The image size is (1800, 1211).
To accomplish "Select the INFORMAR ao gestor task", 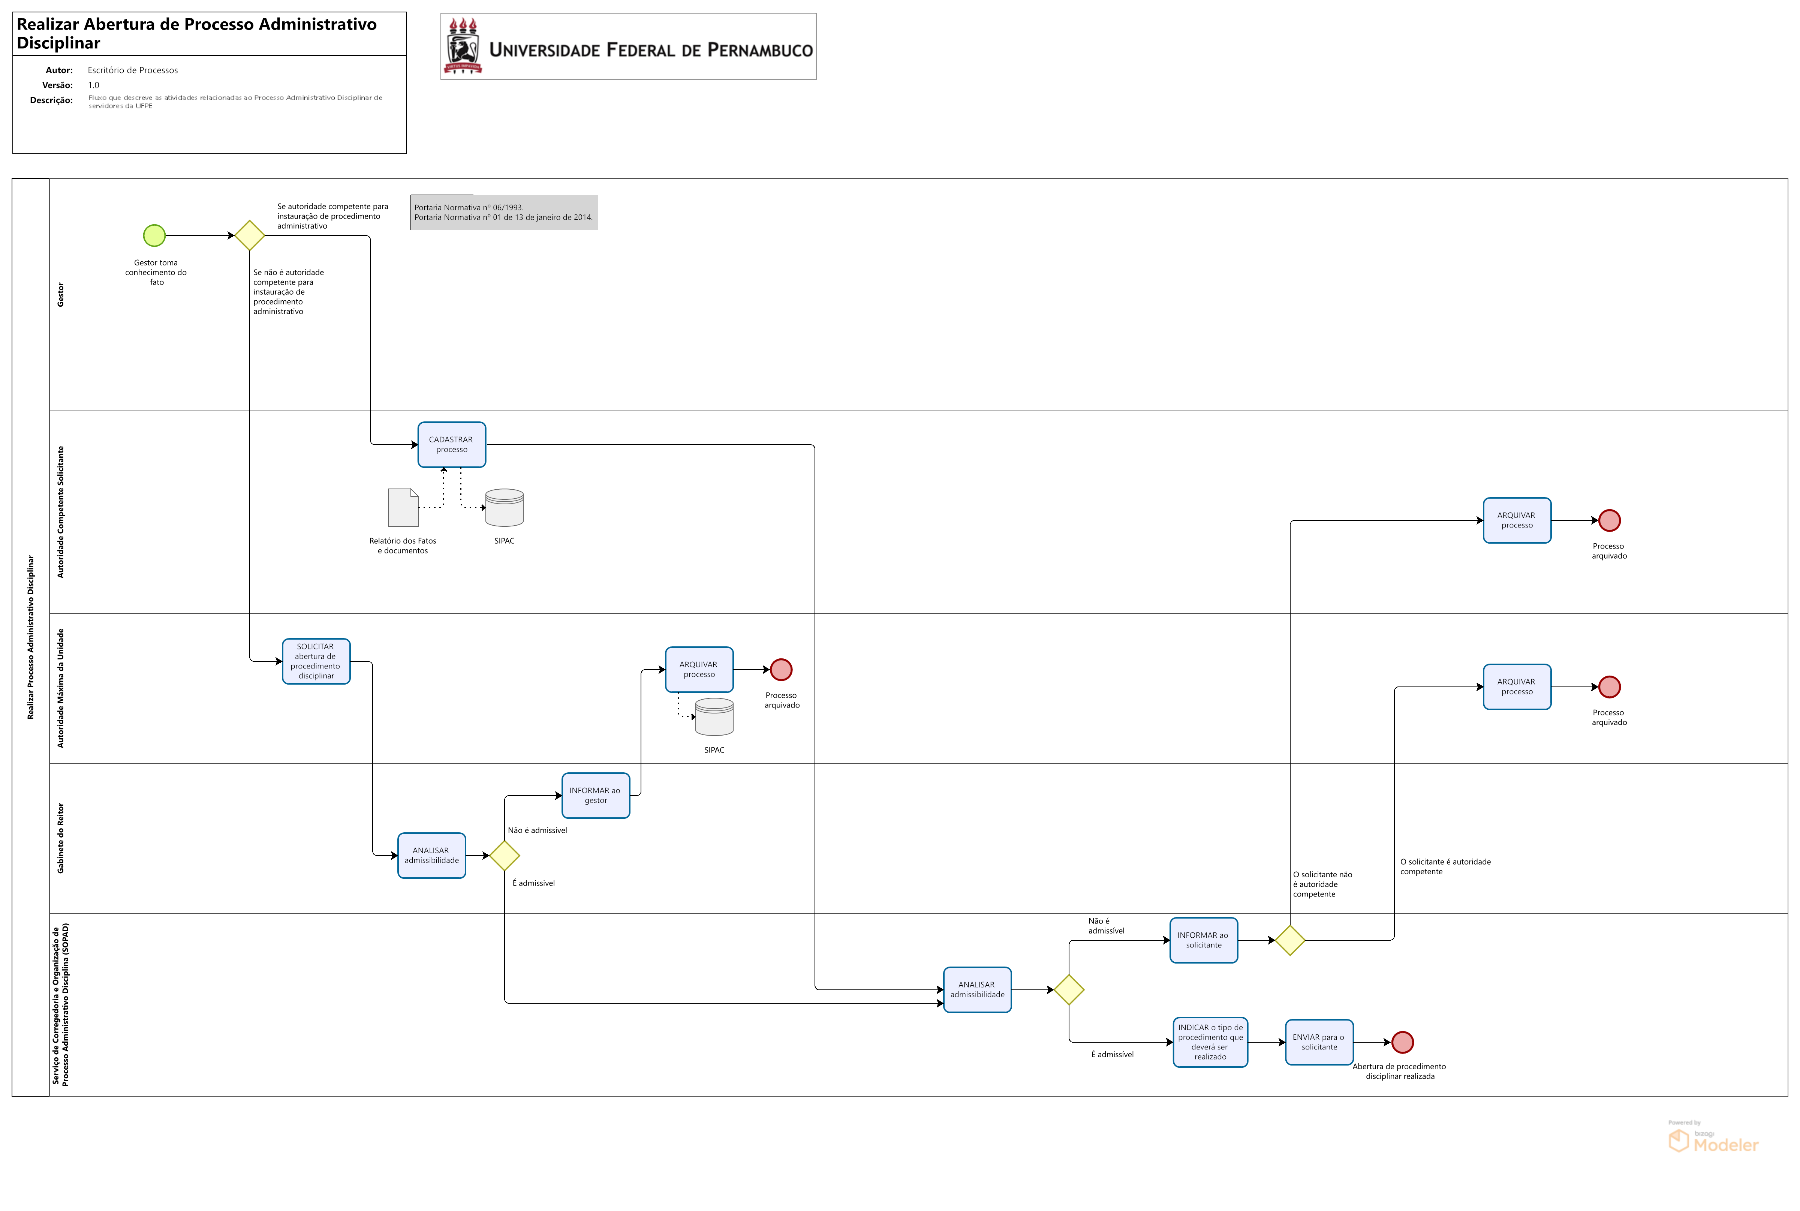I will pos(595,796).
